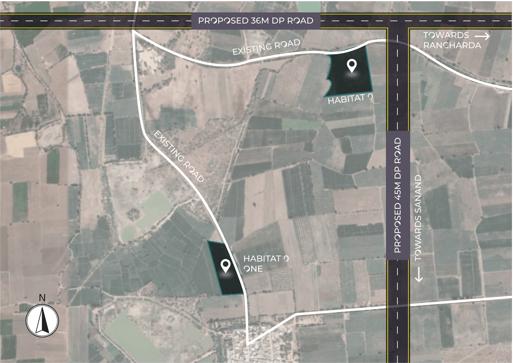513x363 pixels.
Task: Click the right arrow beside Towards Rancharda
Action: click(x=482, y=36)
